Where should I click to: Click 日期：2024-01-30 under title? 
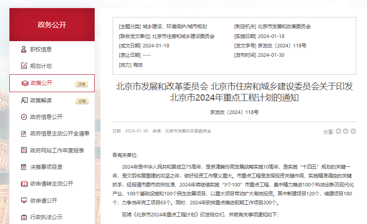click(x=131, y=131)
